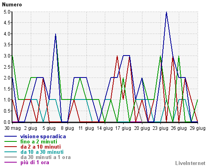Click the 3.5 y-axis value

7,45
